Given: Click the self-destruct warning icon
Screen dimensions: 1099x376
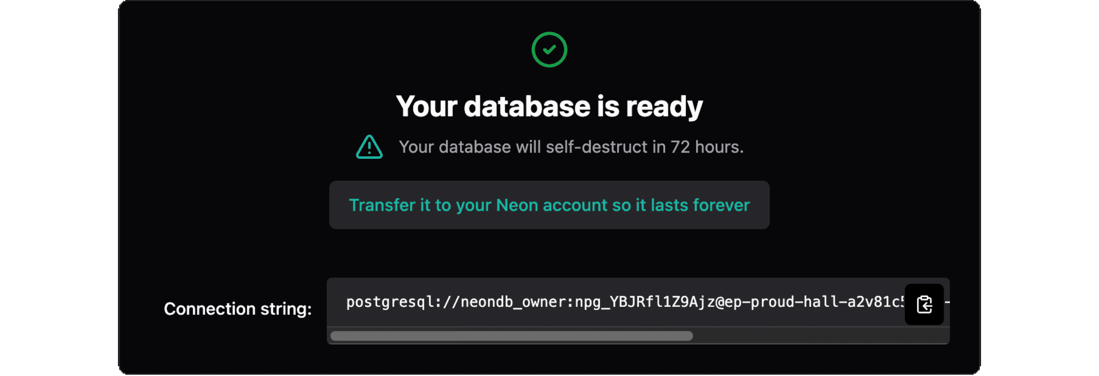Looking at the screenshot, I should tap(369, 147).
